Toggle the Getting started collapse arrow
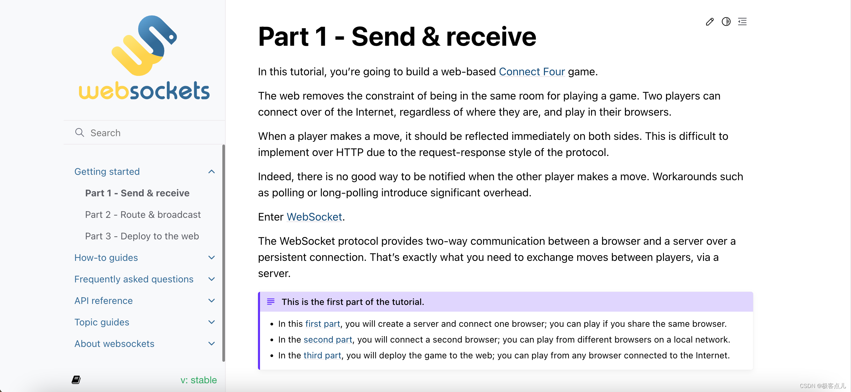 (214, 171)
